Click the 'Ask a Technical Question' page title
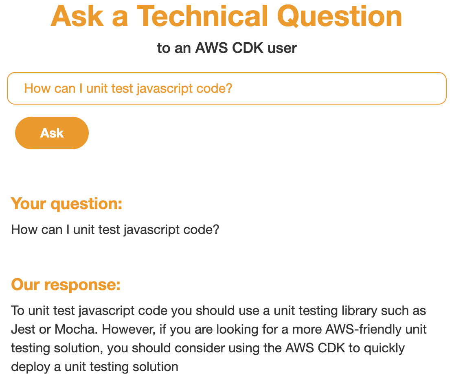This screenshot has width=452, height=380. coord(226,17)
